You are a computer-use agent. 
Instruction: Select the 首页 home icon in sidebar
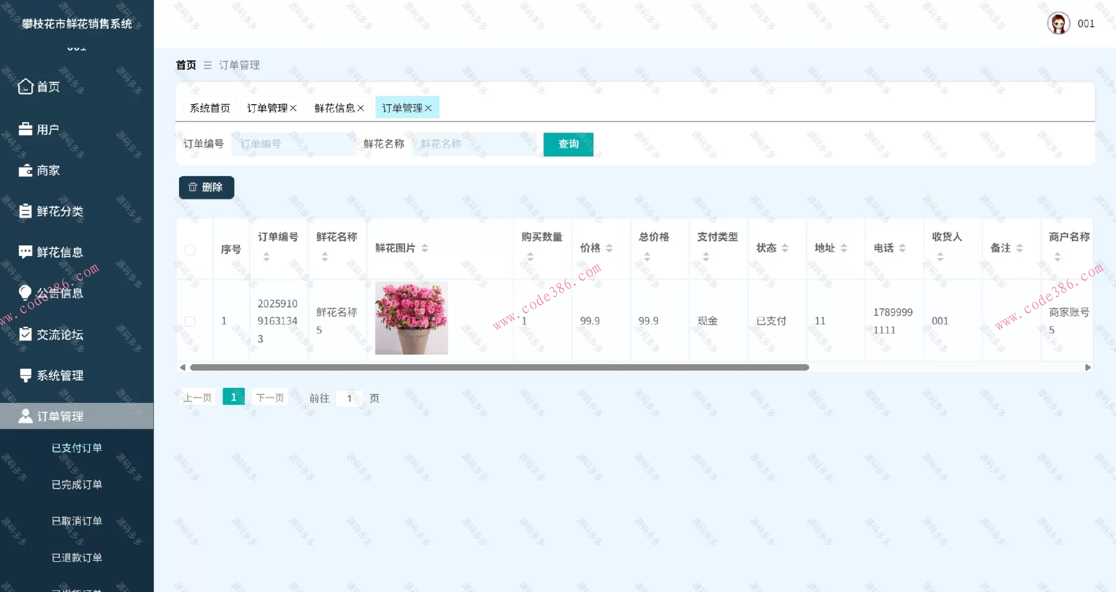26,86
